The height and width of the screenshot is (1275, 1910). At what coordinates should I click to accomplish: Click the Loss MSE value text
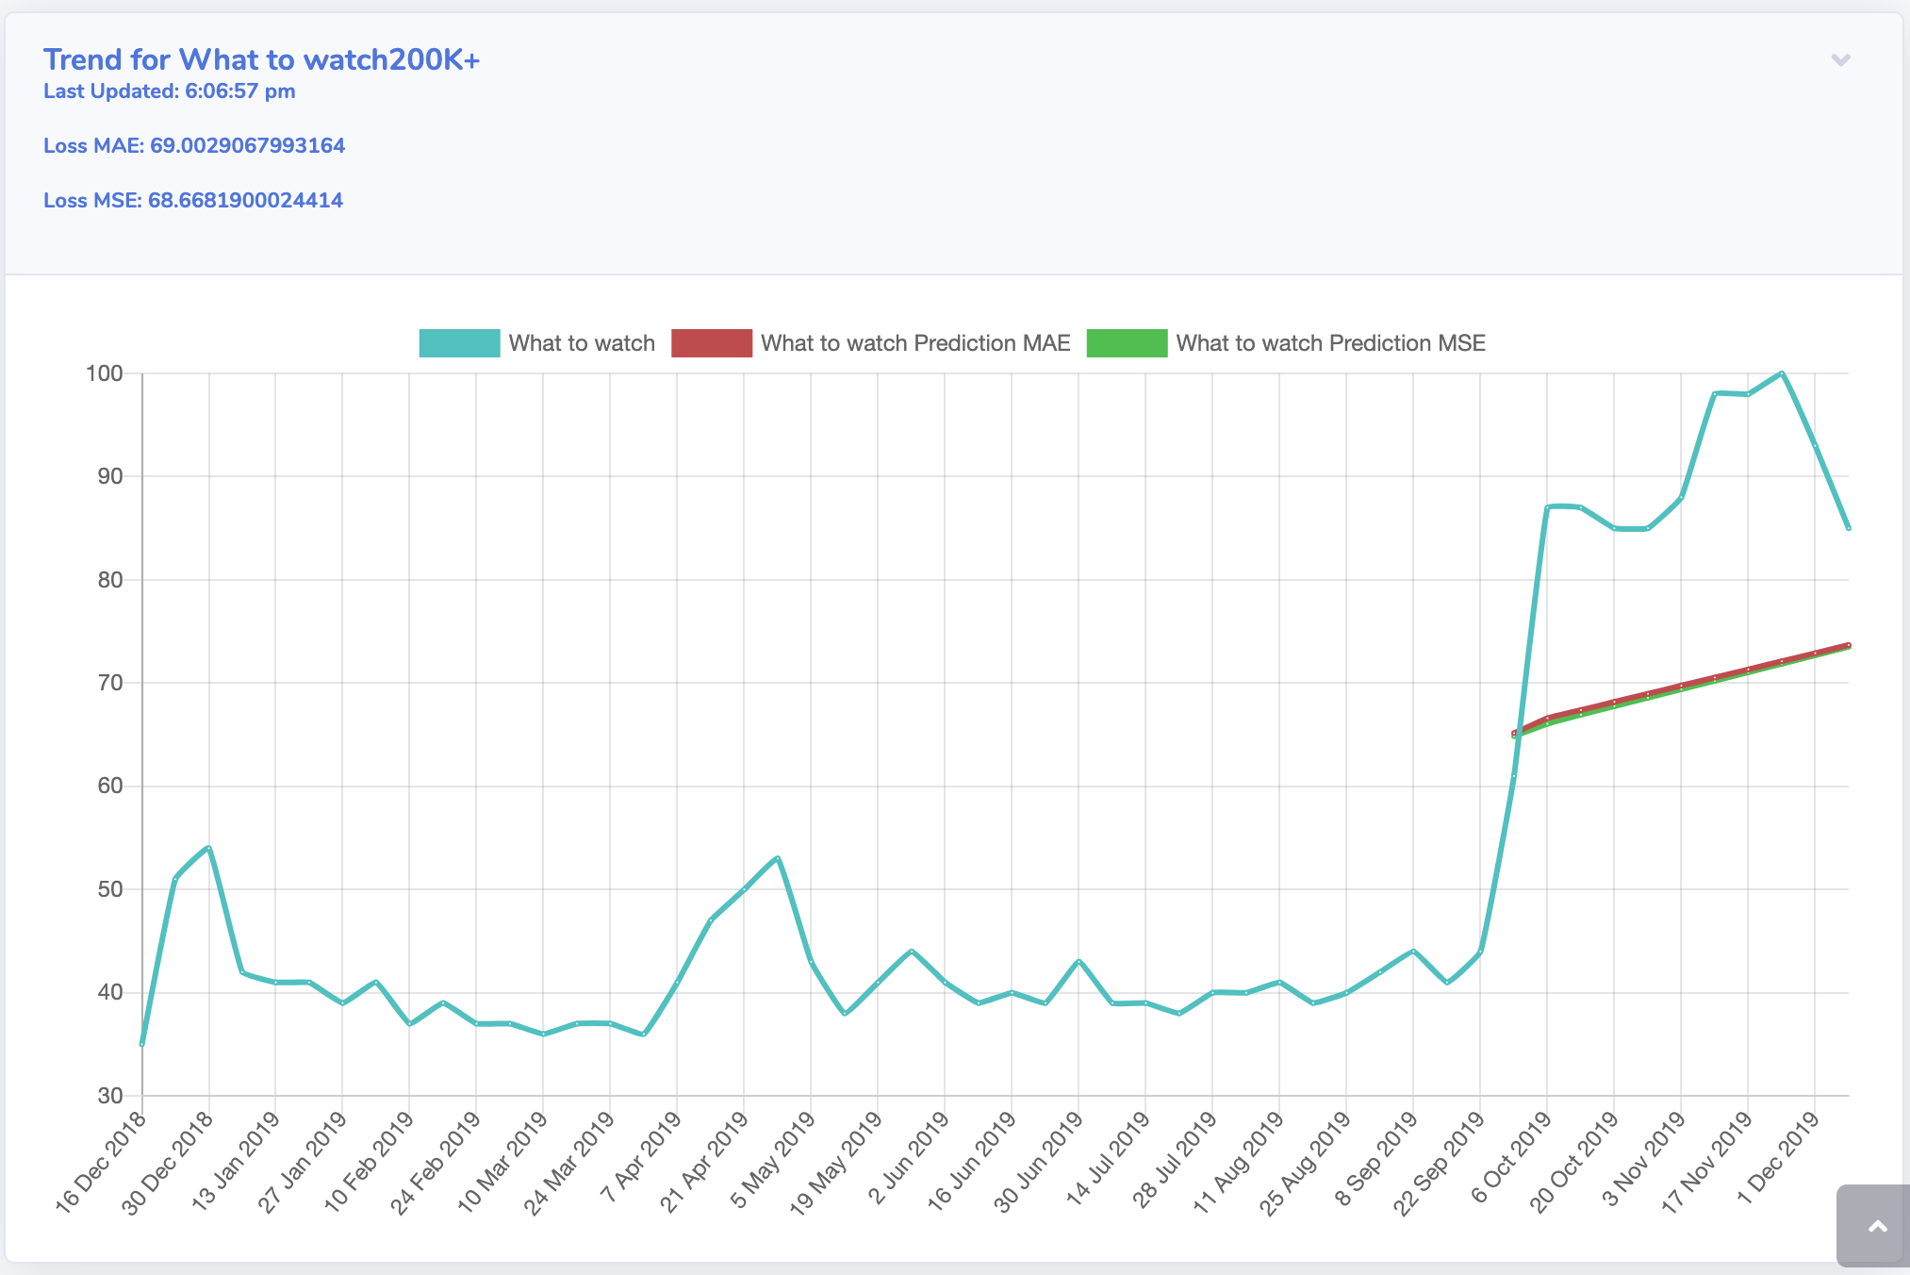click(x=193, y=200)
